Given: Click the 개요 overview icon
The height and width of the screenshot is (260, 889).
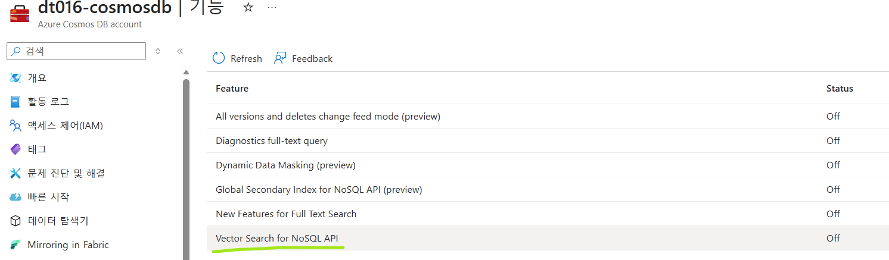Looking at the screenshot, I should point(15,77).
